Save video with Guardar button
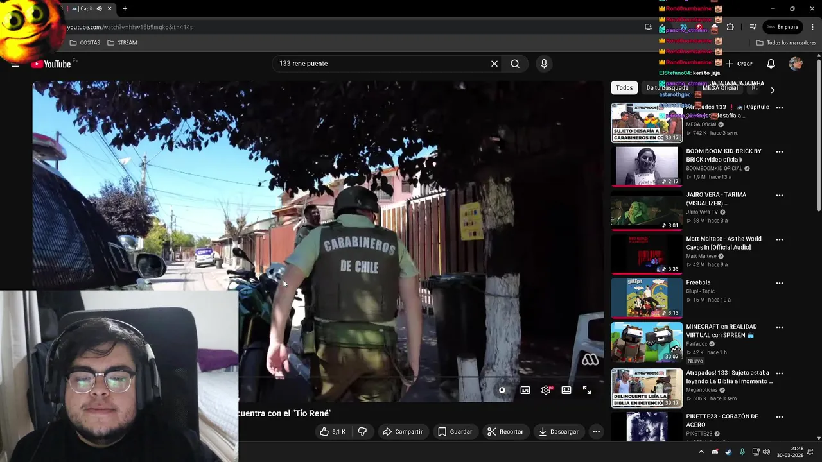This screenshot has width=822, height=462. tap(455, 432)
